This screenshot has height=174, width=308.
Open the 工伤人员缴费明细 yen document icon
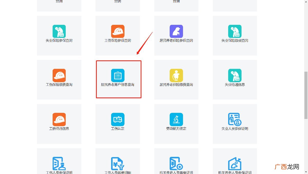(x=118, y=164)
